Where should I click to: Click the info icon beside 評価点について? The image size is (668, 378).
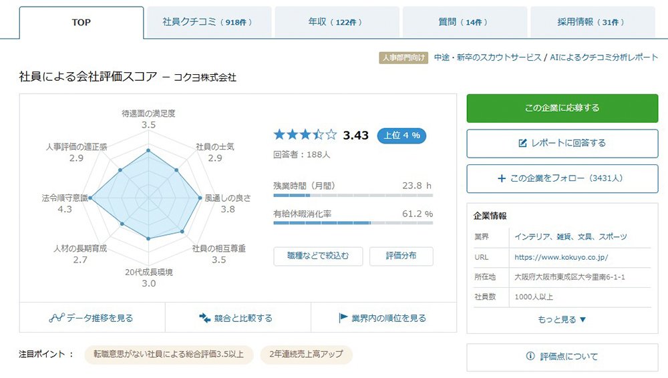(530, 356)
